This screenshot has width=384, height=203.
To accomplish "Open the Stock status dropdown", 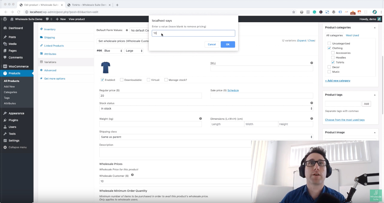I will (x=206, y=108).
